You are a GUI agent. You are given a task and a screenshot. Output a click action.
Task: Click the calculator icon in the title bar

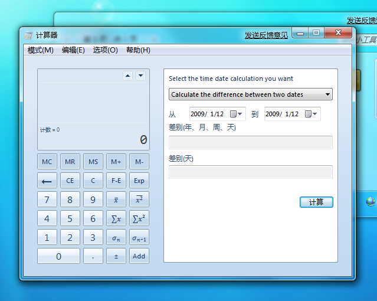(x=28, y=35)
